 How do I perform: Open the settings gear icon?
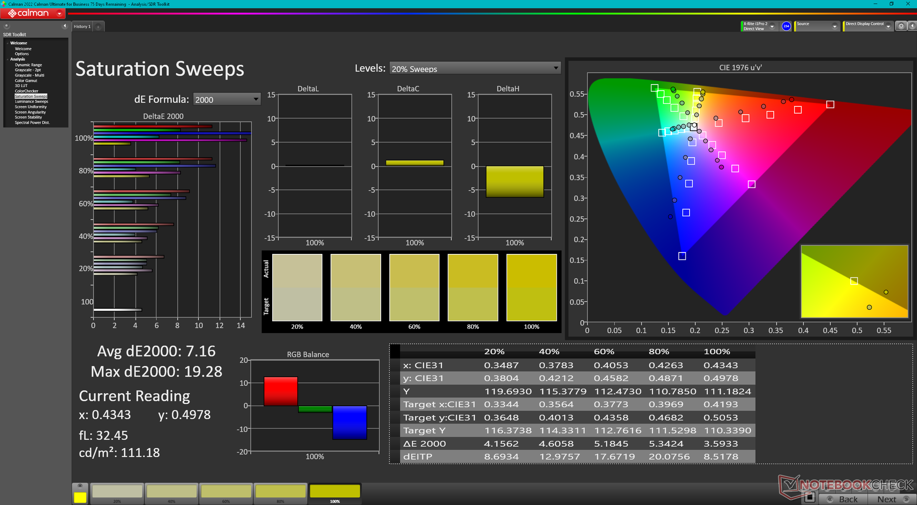pyautogui.click(x=901, y=26)
